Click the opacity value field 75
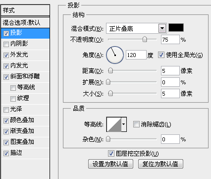The image size is (211, 179). [x=170, y=39]
